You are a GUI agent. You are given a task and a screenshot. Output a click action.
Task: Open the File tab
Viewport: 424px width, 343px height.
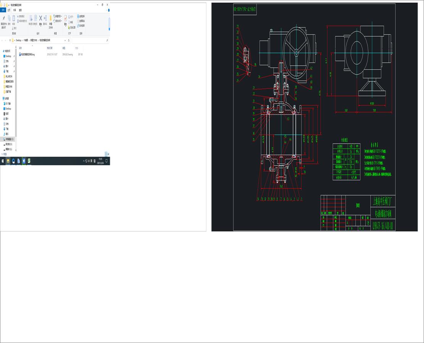point(3,10)
